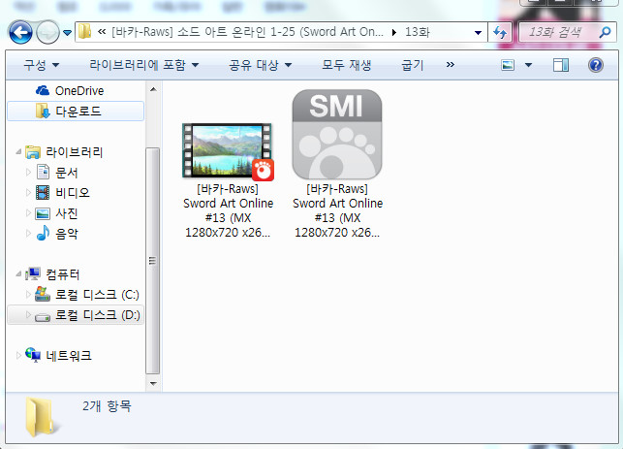The height and width of the screenshot is (449, 623).
Task: Open the 구성 menu
Action: click(x=42, y=65)
